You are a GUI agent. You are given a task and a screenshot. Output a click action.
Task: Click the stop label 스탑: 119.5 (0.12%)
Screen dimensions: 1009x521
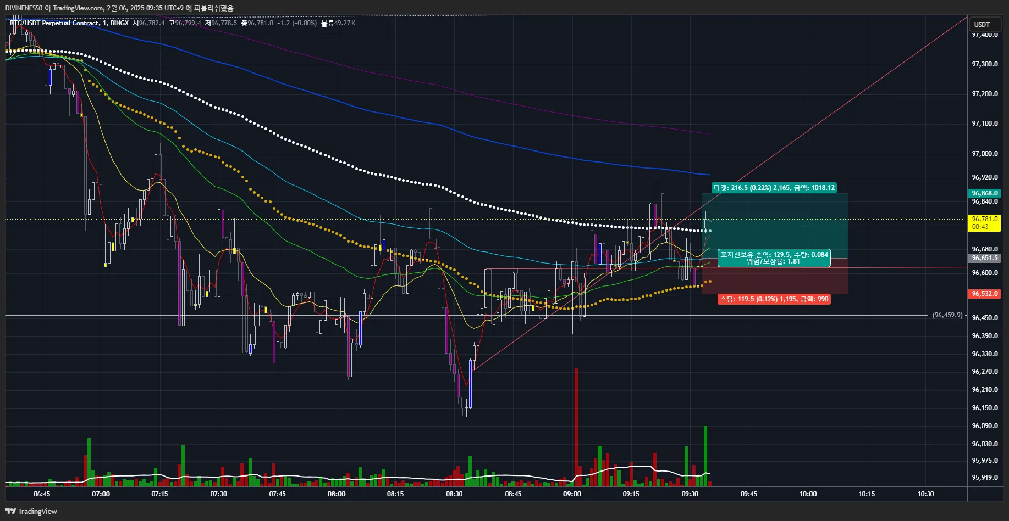774,299
